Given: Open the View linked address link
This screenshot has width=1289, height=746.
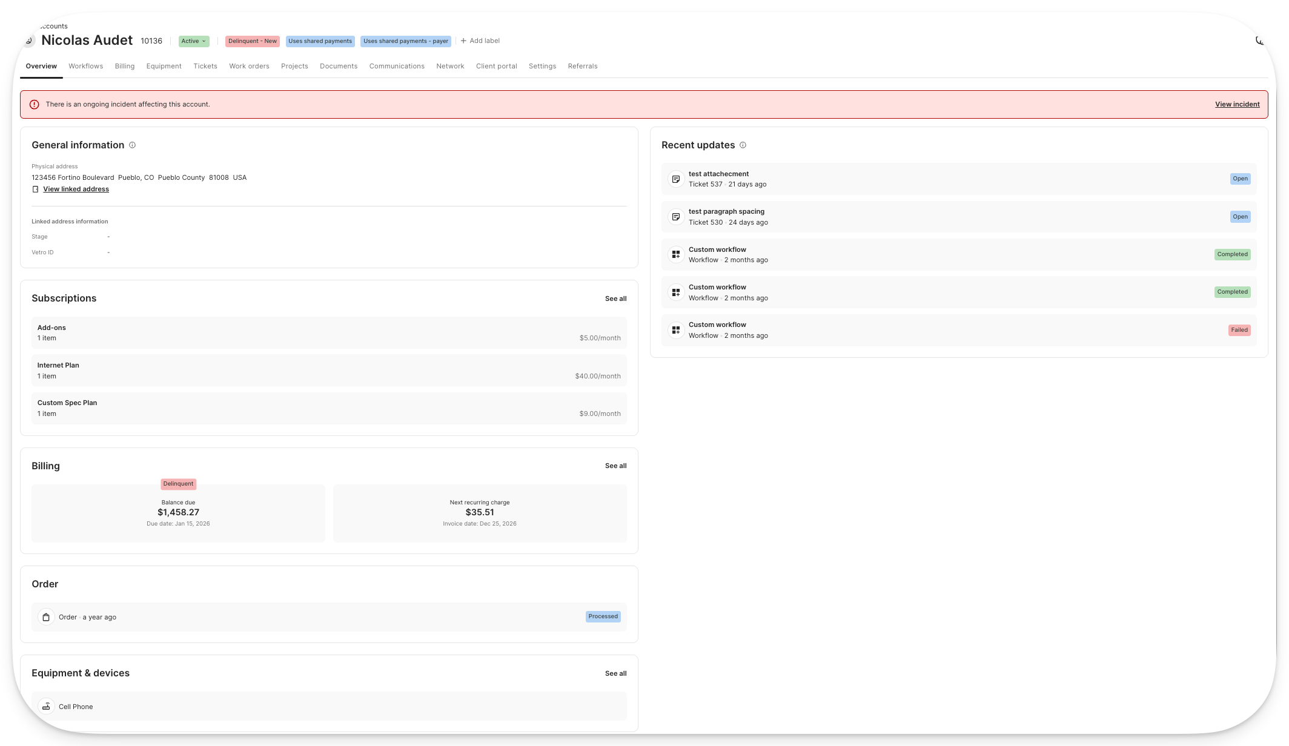Looking at the screenshot, I should [76, 190].
